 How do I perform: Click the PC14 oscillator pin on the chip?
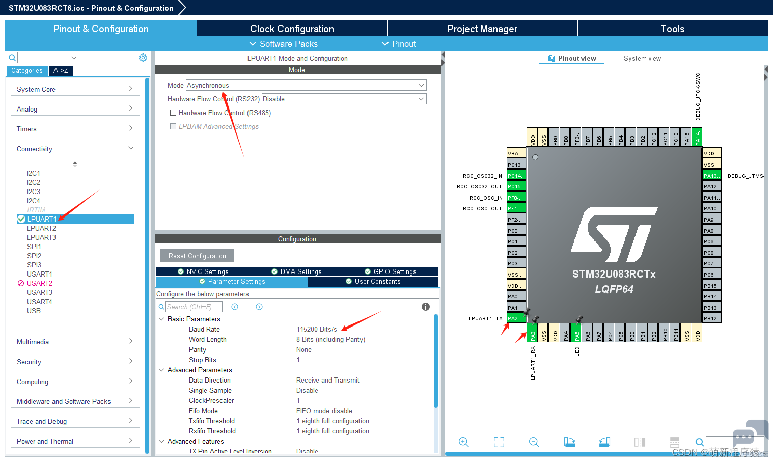pos(516,176)
